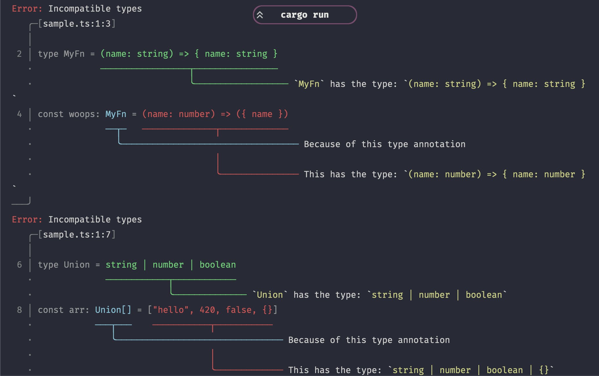This screenshot has width=599, height=376.
Task: Click the 420 number literal in the array
Action: (x=207, y=310)
